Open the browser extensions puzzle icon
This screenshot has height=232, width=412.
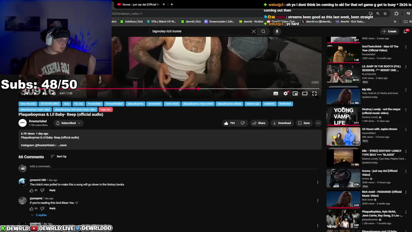[x=396, y=14]
